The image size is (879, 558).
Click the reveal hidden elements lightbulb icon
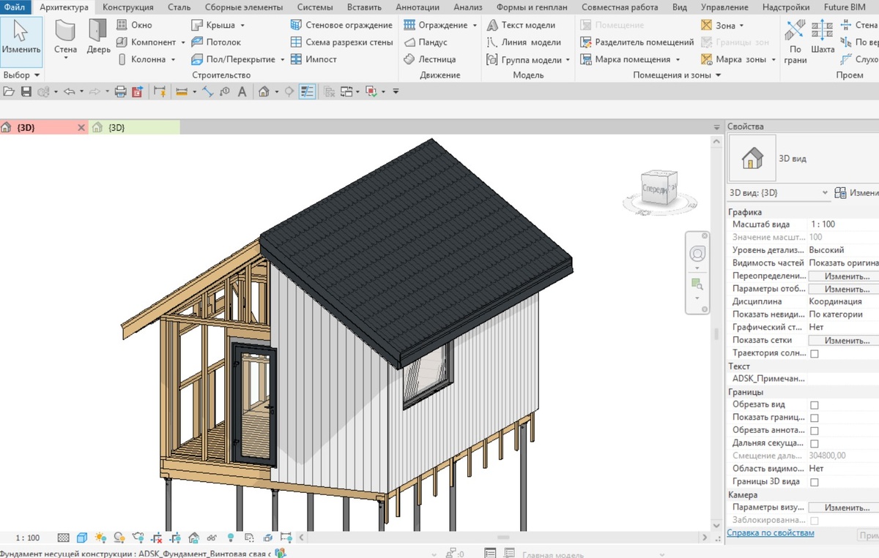point(231,538)
